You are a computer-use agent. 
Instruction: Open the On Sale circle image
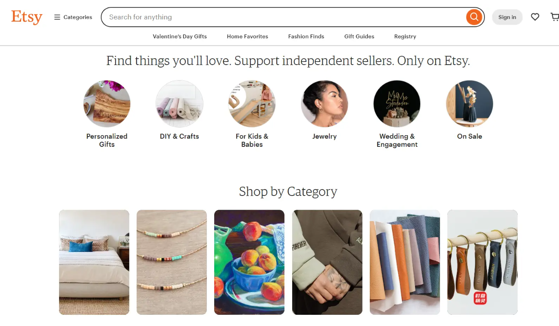pyautogui.click(x=469, y=104)
